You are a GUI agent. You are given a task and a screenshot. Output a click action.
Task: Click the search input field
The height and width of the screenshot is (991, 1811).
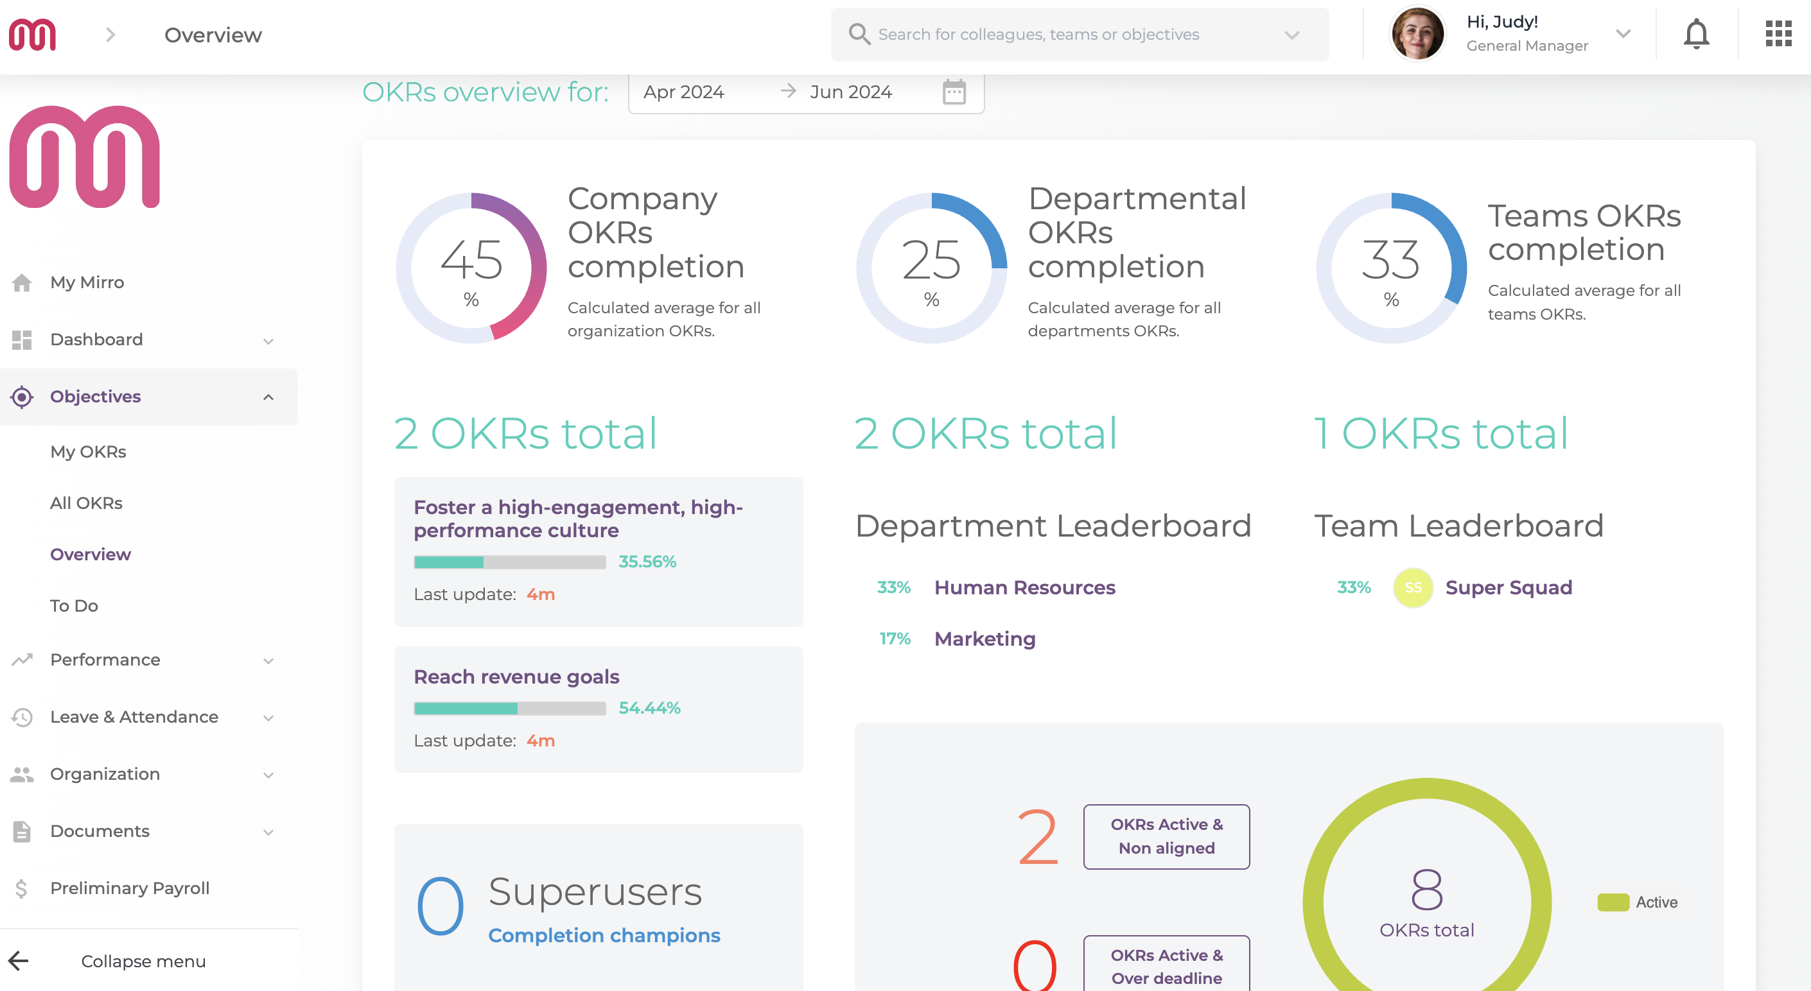(x=1054, y=35)
